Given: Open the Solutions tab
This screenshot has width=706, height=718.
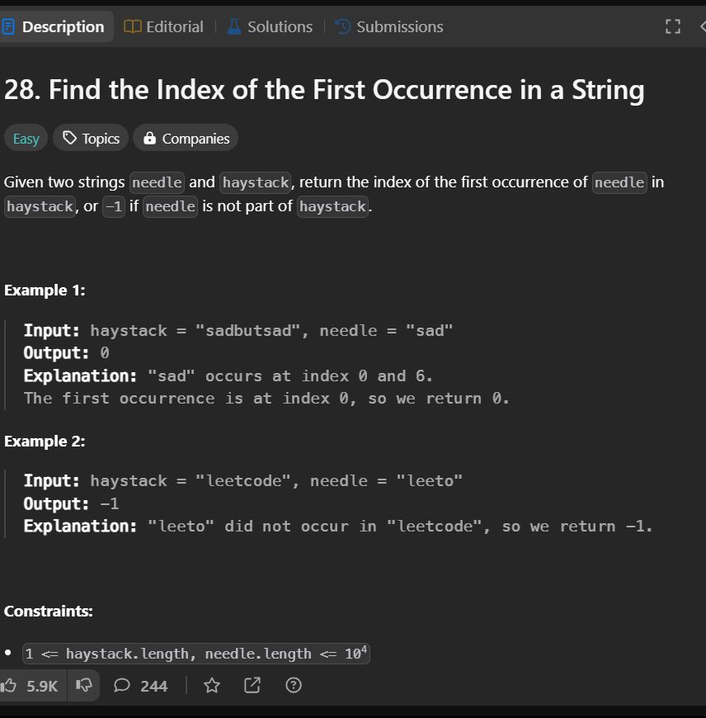Looking at the screenshot, I should [x=270, y=26].
